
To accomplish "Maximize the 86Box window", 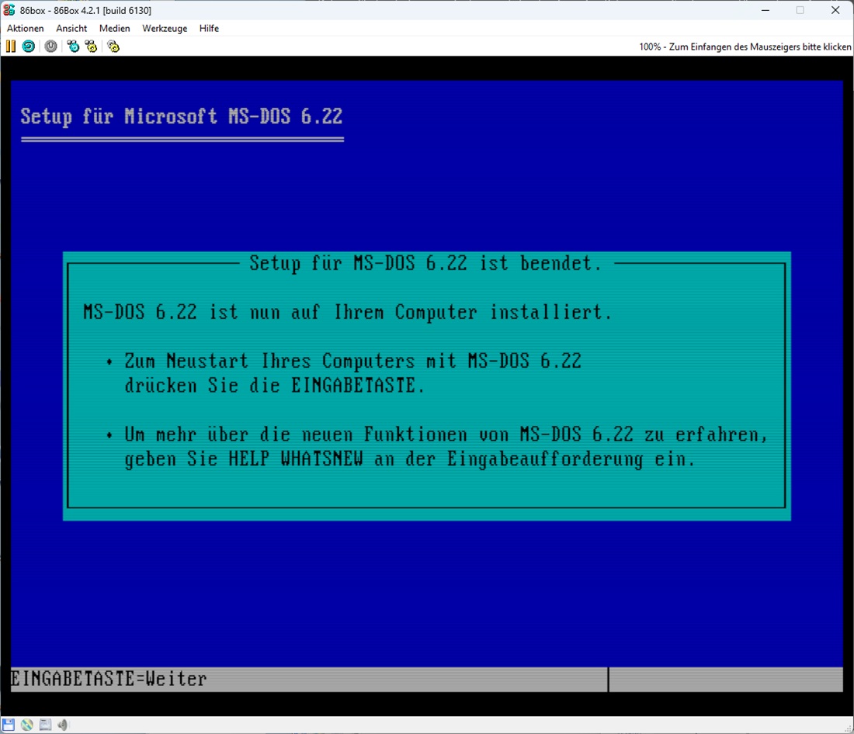I will (800, 10).
